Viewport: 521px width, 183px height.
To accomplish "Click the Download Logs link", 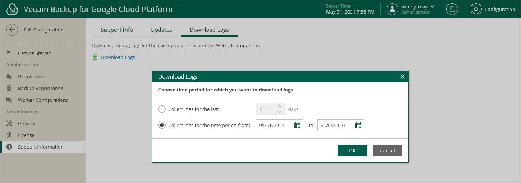I will 118,57.
